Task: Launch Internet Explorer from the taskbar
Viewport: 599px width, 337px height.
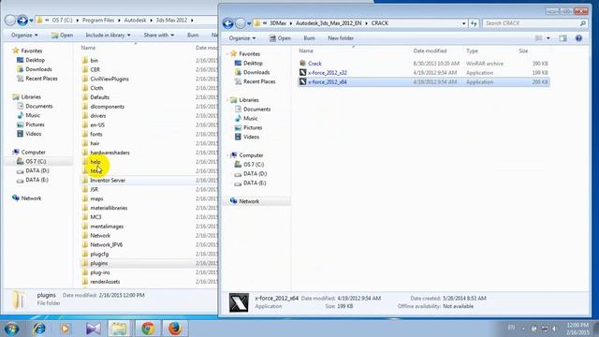Action: click(39, 329)
